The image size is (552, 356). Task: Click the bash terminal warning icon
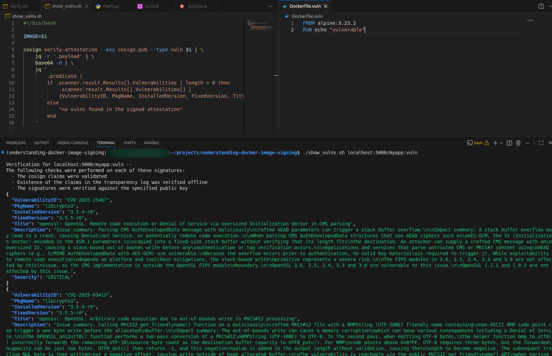tap(487, 143)
